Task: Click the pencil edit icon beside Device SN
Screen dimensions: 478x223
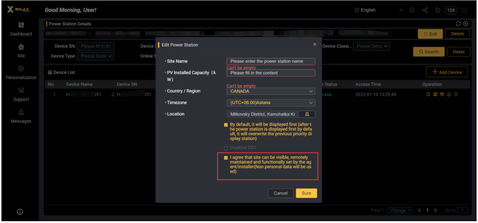Action: (x=113, y=94)
